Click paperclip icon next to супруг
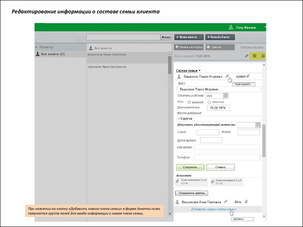The height and width of the screenshot is (227, 303). [x=248, y=76]
